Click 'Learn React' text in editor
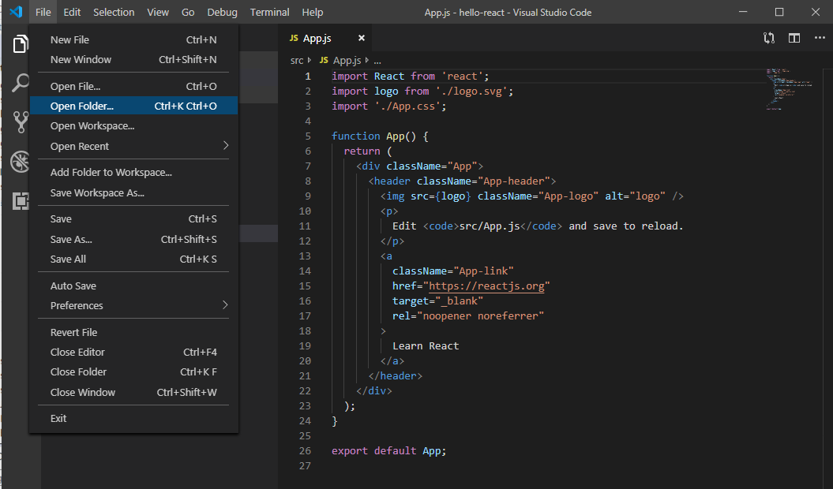Image resolution: width=833 pixels, height=489 pixels. coord(426,345)
